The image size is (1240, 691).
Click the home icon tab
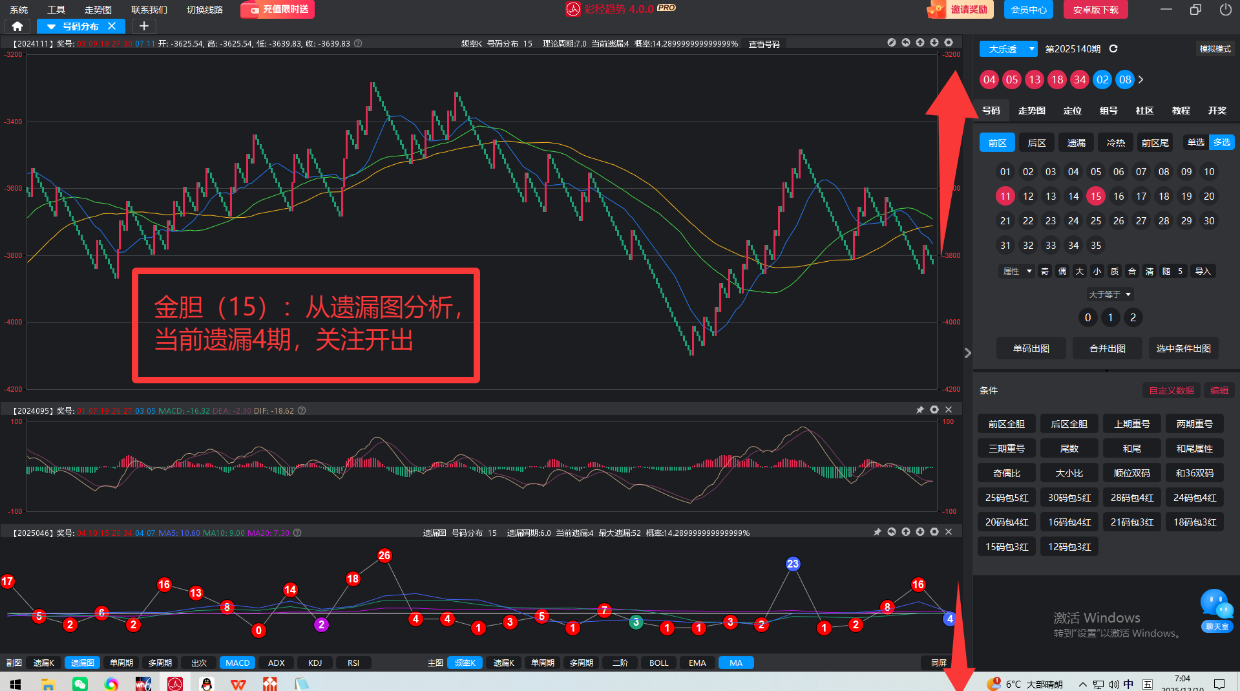(x=17, y=27)
